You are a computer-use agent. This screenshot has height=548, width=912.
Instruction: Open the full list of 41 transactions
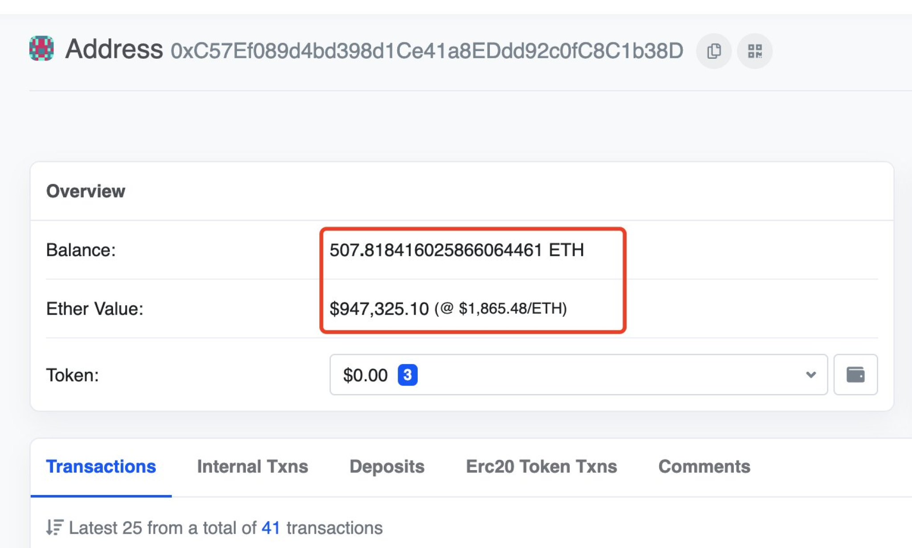pos(271,528)
